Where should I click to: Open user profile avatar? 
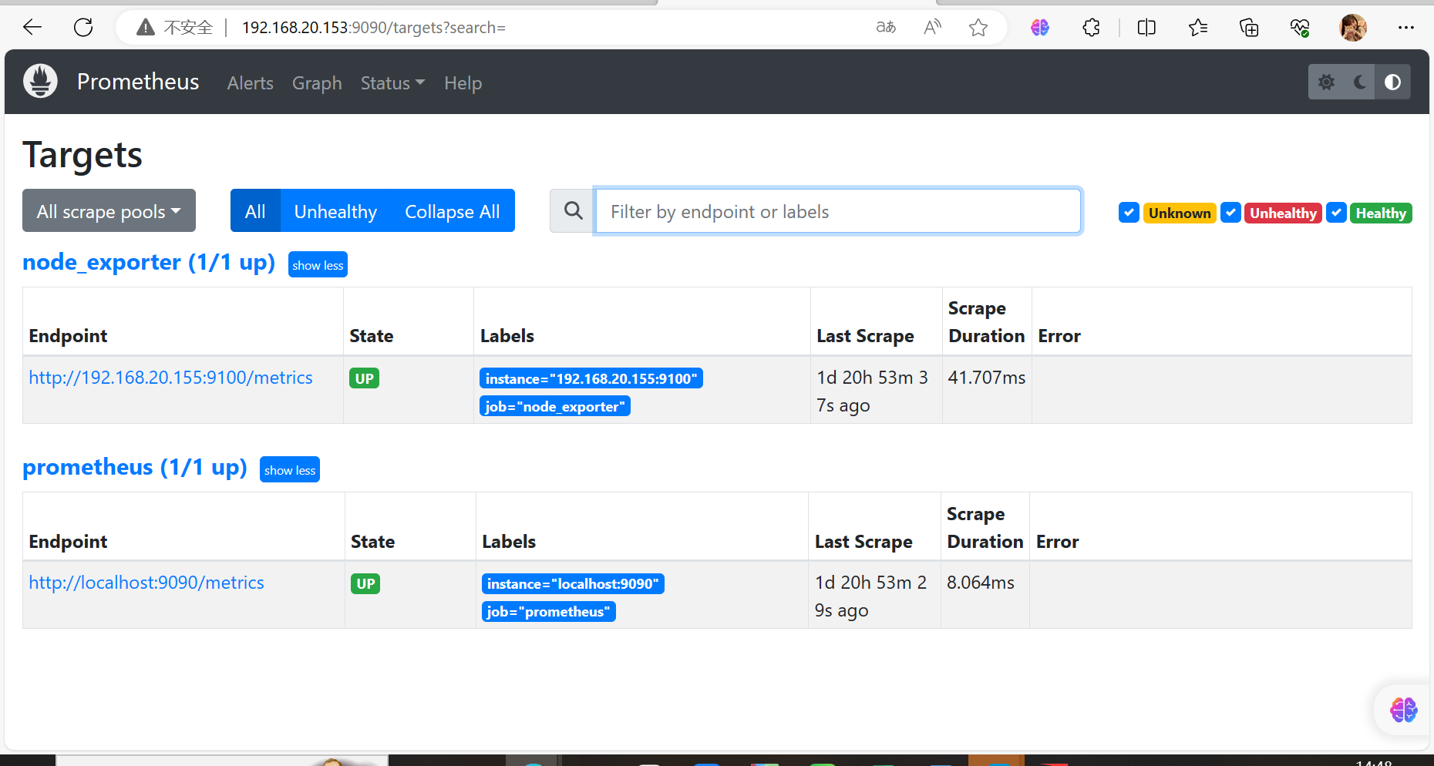click(x=1353, y=28)
